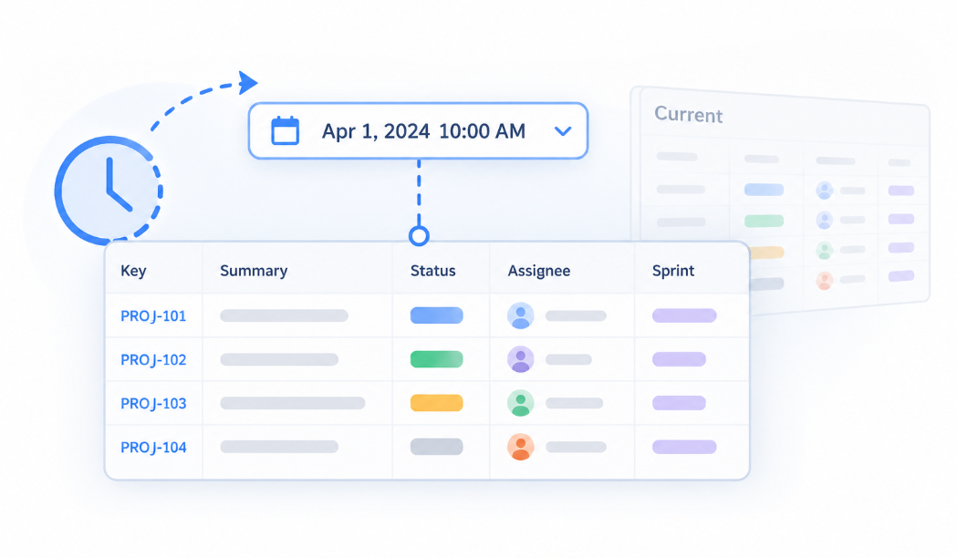Screen dimensions: 957x558
Task: Open issue PROJ-103
Action: tap(153, 404)
